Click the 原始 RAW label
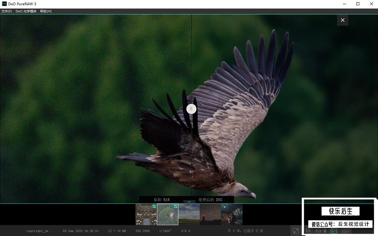378x236 pixels. tap(162, 200)
